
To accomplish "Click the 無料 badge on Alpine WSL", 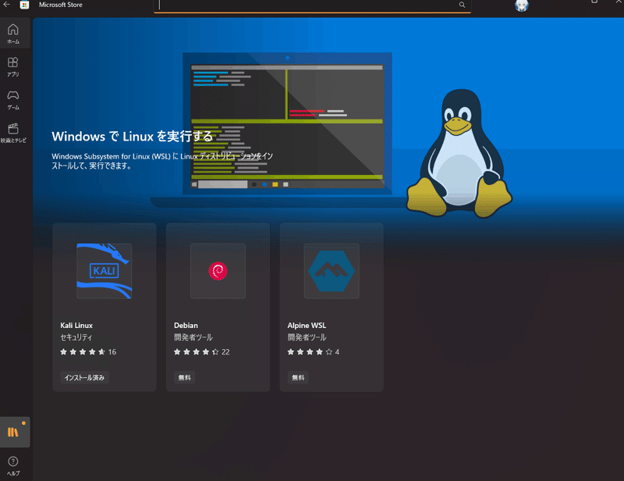I will click(298, 377).
